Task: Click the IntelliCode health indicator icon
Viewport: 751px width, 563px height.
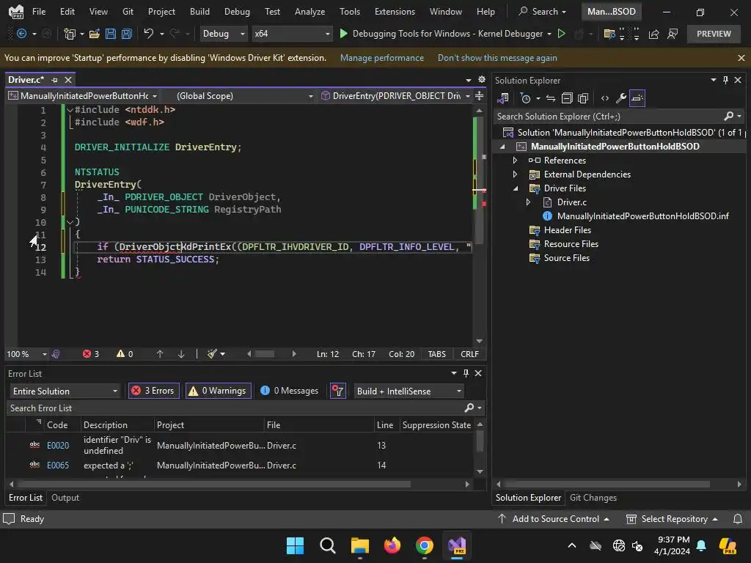Action: tap(56, 354)
